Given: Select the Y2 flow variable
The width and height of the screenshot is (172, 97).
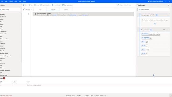Looking at the screenshot, I should (145, 54).
